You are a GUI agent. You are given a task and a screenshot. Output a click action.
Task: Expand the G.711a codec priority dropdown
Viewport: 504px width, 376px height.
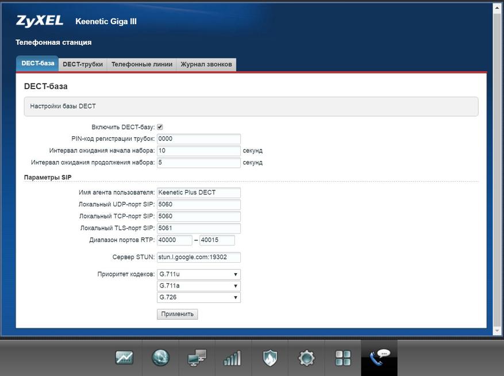tap(198, 286)
